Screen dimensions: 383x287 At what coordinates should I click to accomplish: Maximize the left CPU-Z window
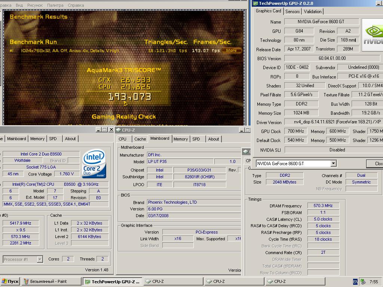[105, 130]
